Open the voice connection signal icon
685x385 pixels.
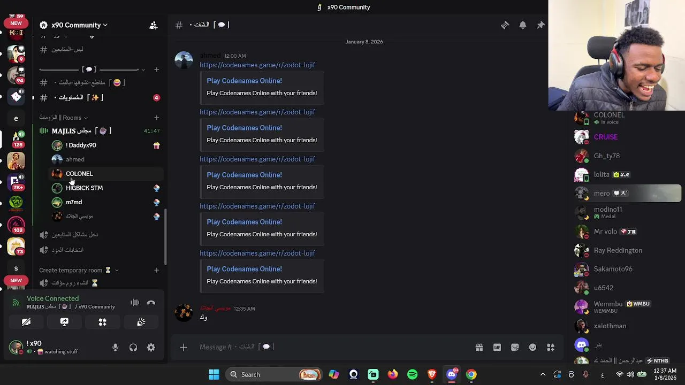16,303
